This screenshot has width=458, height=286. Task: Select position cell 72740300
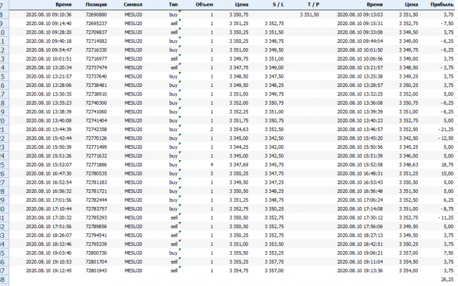pos(96,103)
